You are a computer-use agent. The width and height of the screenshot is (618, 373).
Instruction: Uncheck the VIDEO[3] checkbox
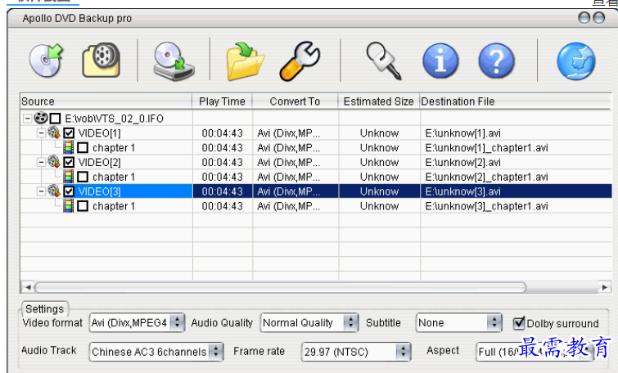point(69,191)
